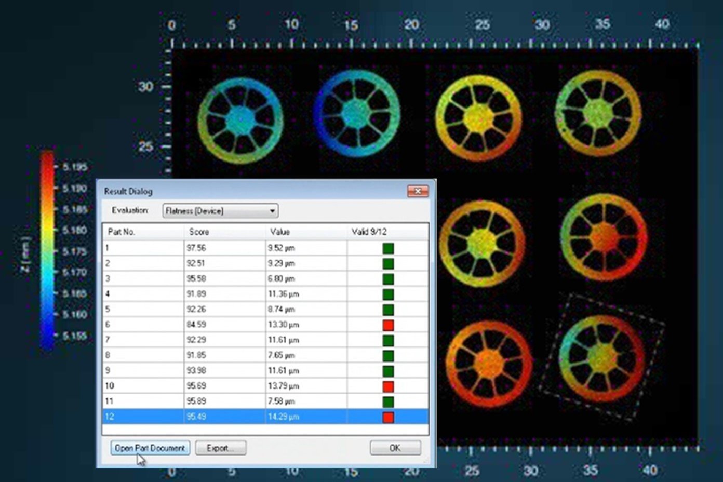The height and width of the screenshot is (482, 723).
Task: Select row for part 7 in results
Action: (223, 340)
